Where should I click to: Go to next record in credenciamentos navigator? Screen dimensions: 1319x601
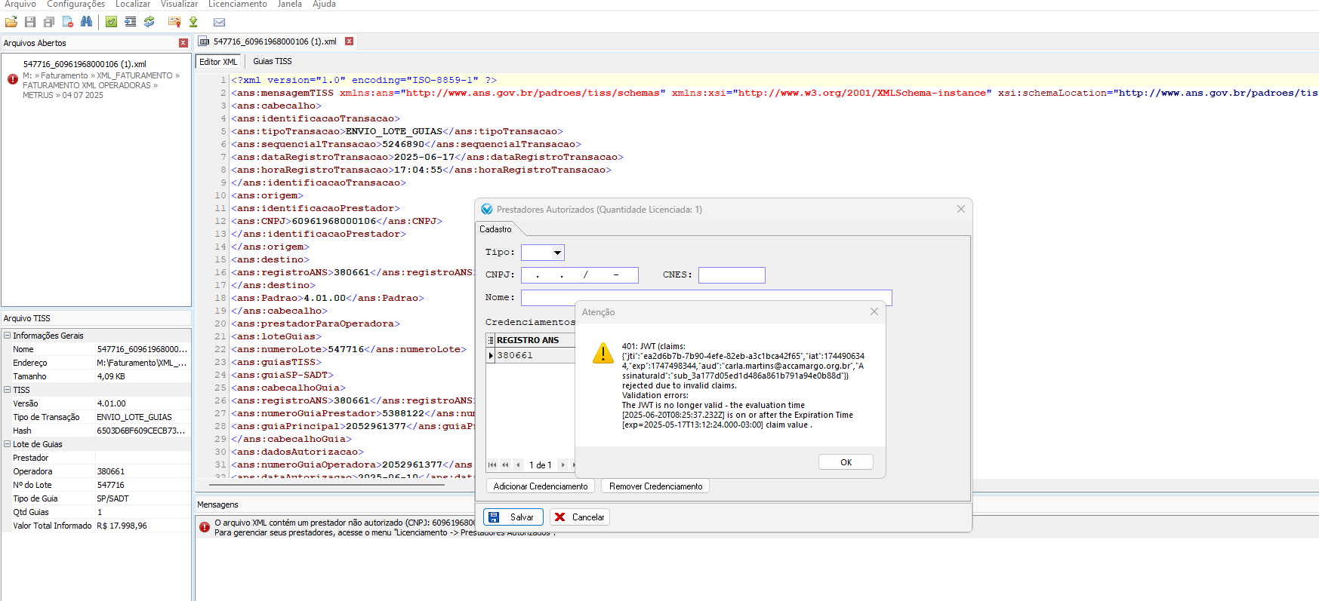click(562, 465)
